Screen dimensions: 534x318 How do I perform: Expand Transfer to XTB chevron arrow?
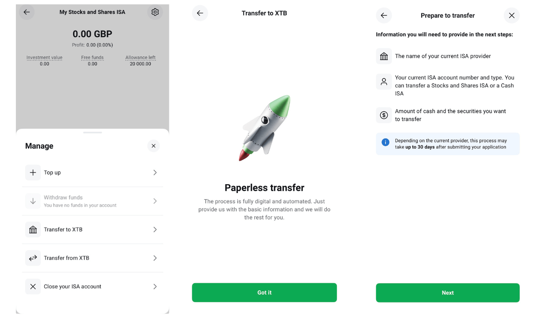(x=155, y=230)
